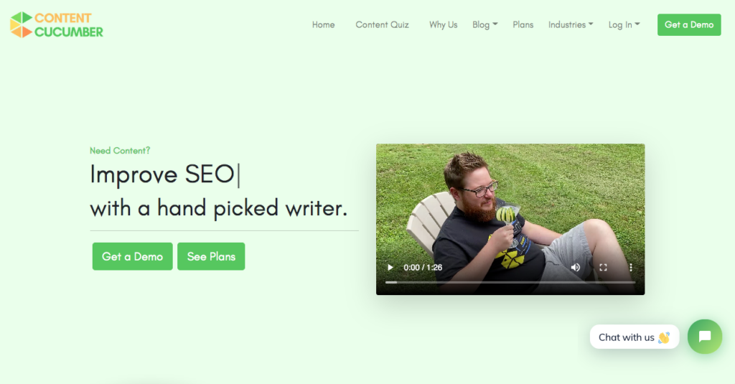Click the Get a Demo button under the headline
This screenshot has width=735, height=384.
132,256
